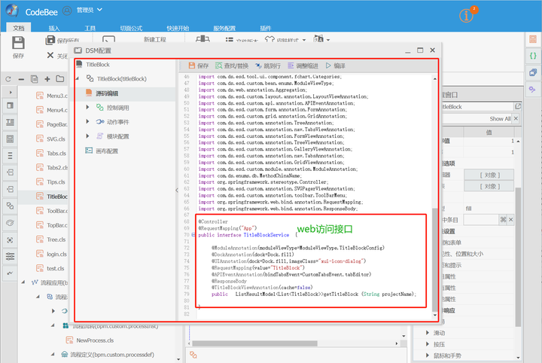This screenshot has width=542, height=363.
Task: Click the curly braces code icon on right sidebar
Action: 533,56
